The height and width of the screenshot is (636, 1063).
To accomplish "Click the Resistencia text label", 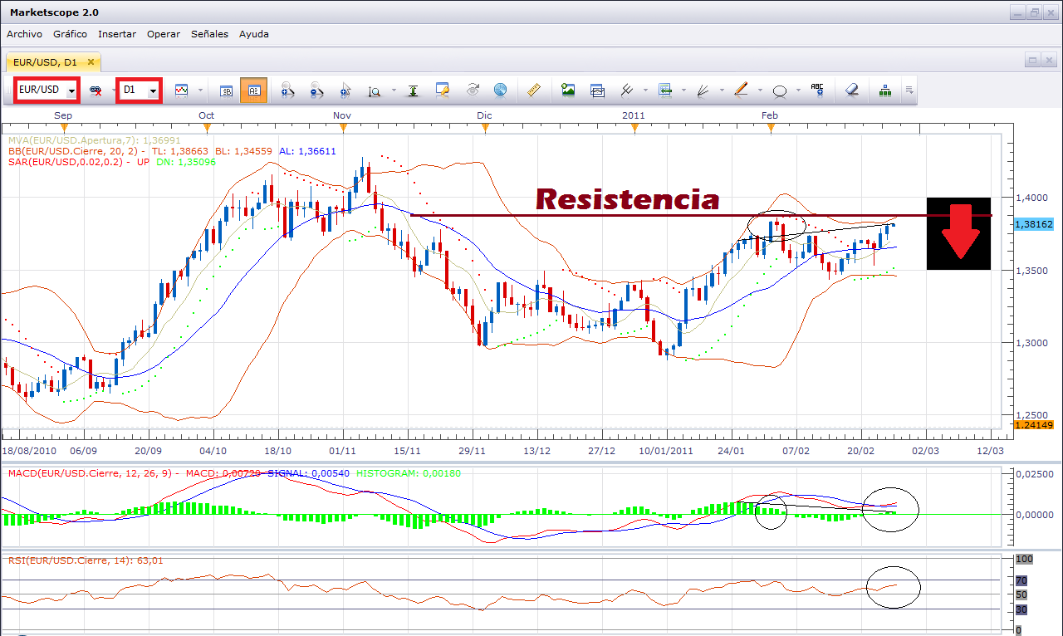I will pyautogui.click(x=628, y=199).
